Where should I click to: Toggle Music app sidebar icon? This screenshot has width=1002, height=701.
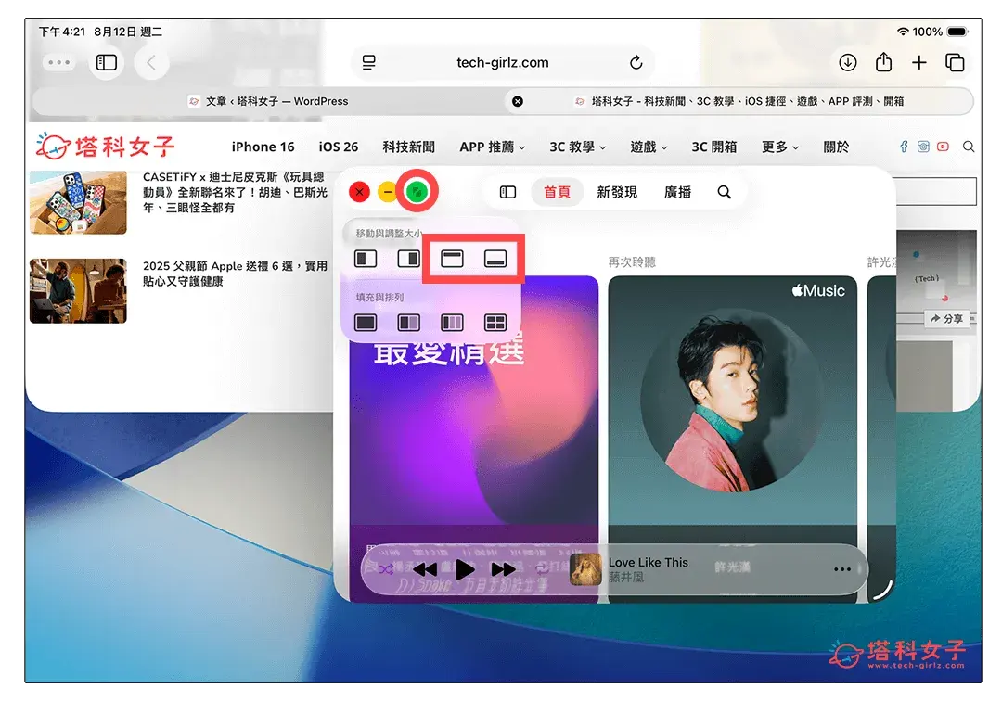tap(507, 192)
